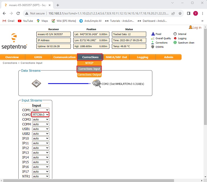This screenshot has width=207, height=182.
Task: Open the GNSS menu tab
Action: coord(38,57)
